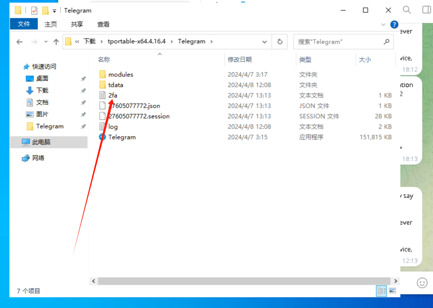Select 此电脑 in the navigation pane
Viewport: 433px width, 308px height.
(41, 142)
